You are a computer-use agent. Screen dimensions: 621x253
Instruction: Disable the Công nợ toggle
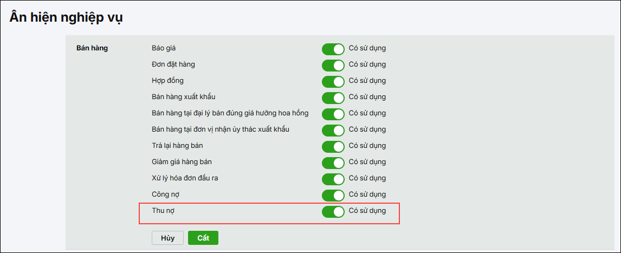pos(333,196)
